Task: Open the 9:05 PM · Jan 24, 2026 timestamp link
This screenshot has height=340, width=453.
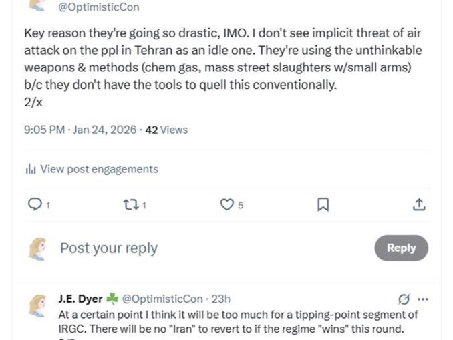Action: [81, 130]
